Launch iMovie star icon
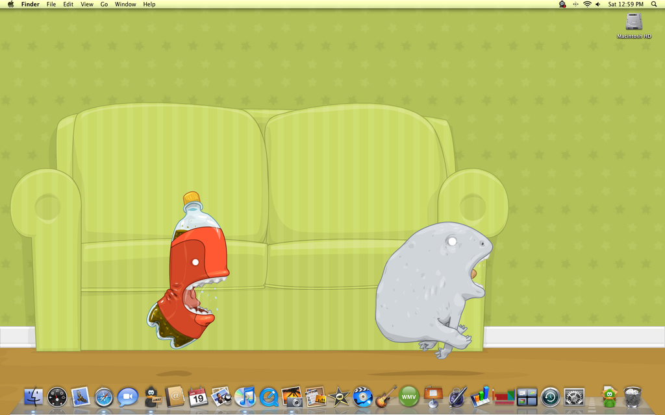Viewport: 665px width, 415px height. click(339, 397)
